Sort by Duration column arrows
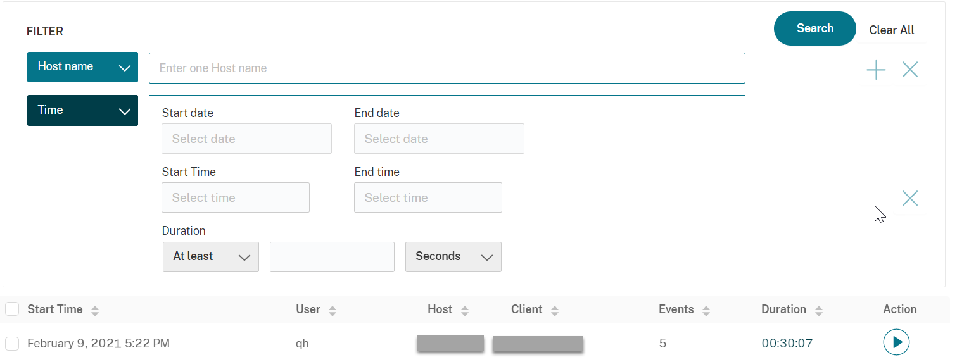This screenshot has width=957, height=362. [819, 311]
